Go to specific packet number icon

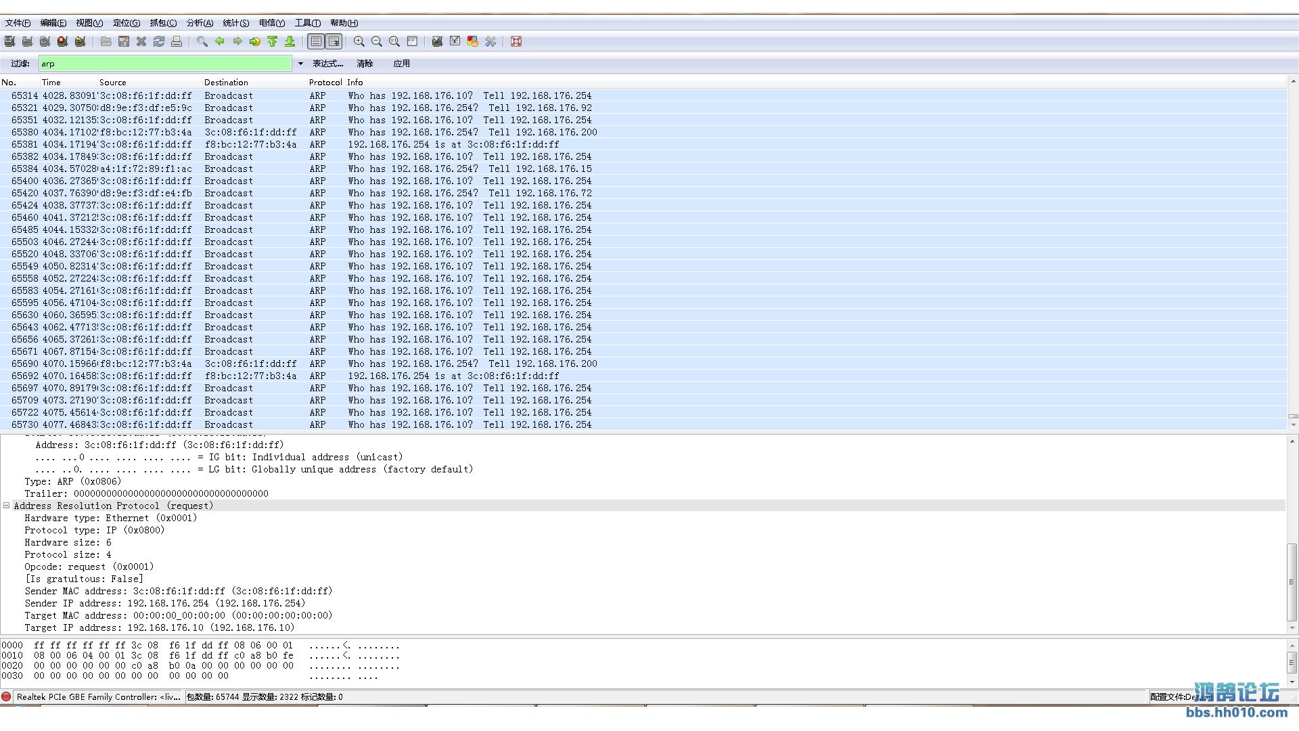(x=255, y=41)
